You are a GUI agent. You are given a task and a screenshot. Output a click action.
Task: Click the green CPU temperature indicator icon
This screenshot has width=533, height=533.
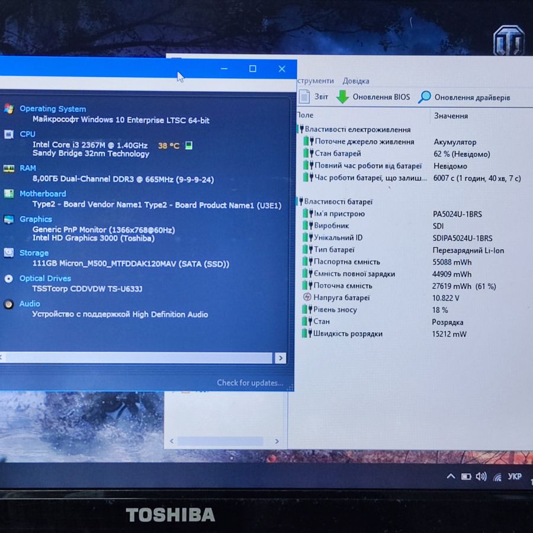189,146
